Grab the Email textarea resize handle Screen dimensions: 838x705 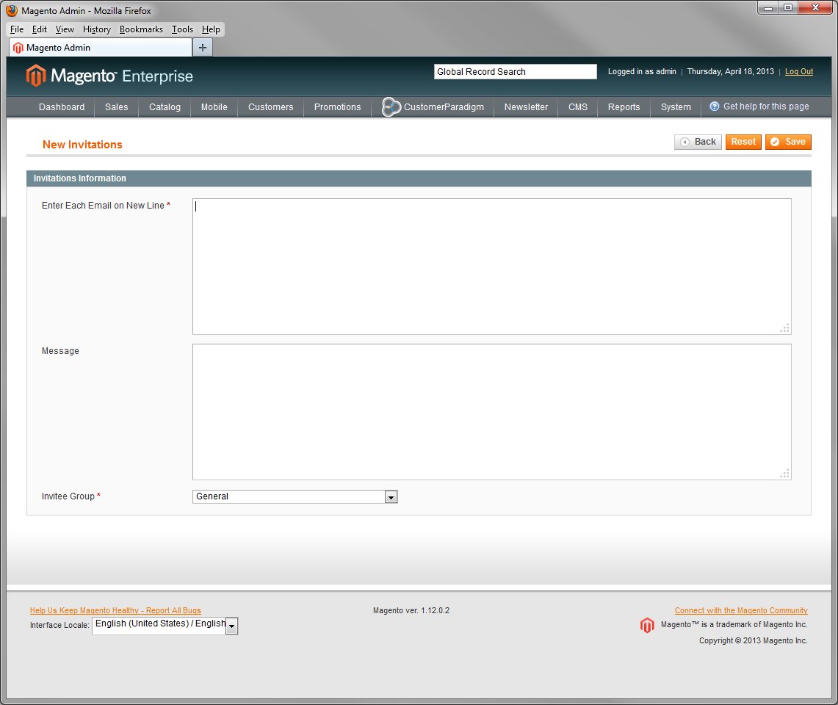click(784, 328)
